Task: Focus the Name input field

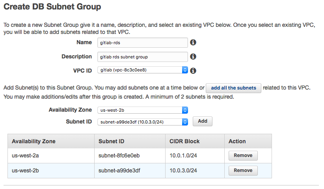Action: 142,43
